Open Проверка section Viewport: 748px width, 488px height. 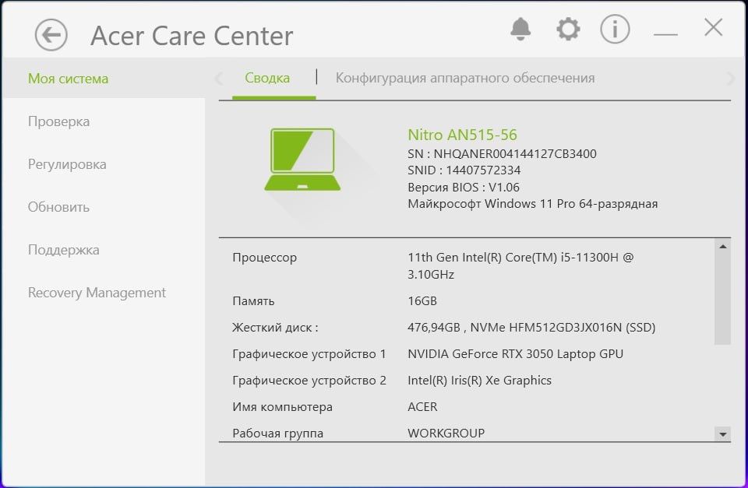point(58,121)
